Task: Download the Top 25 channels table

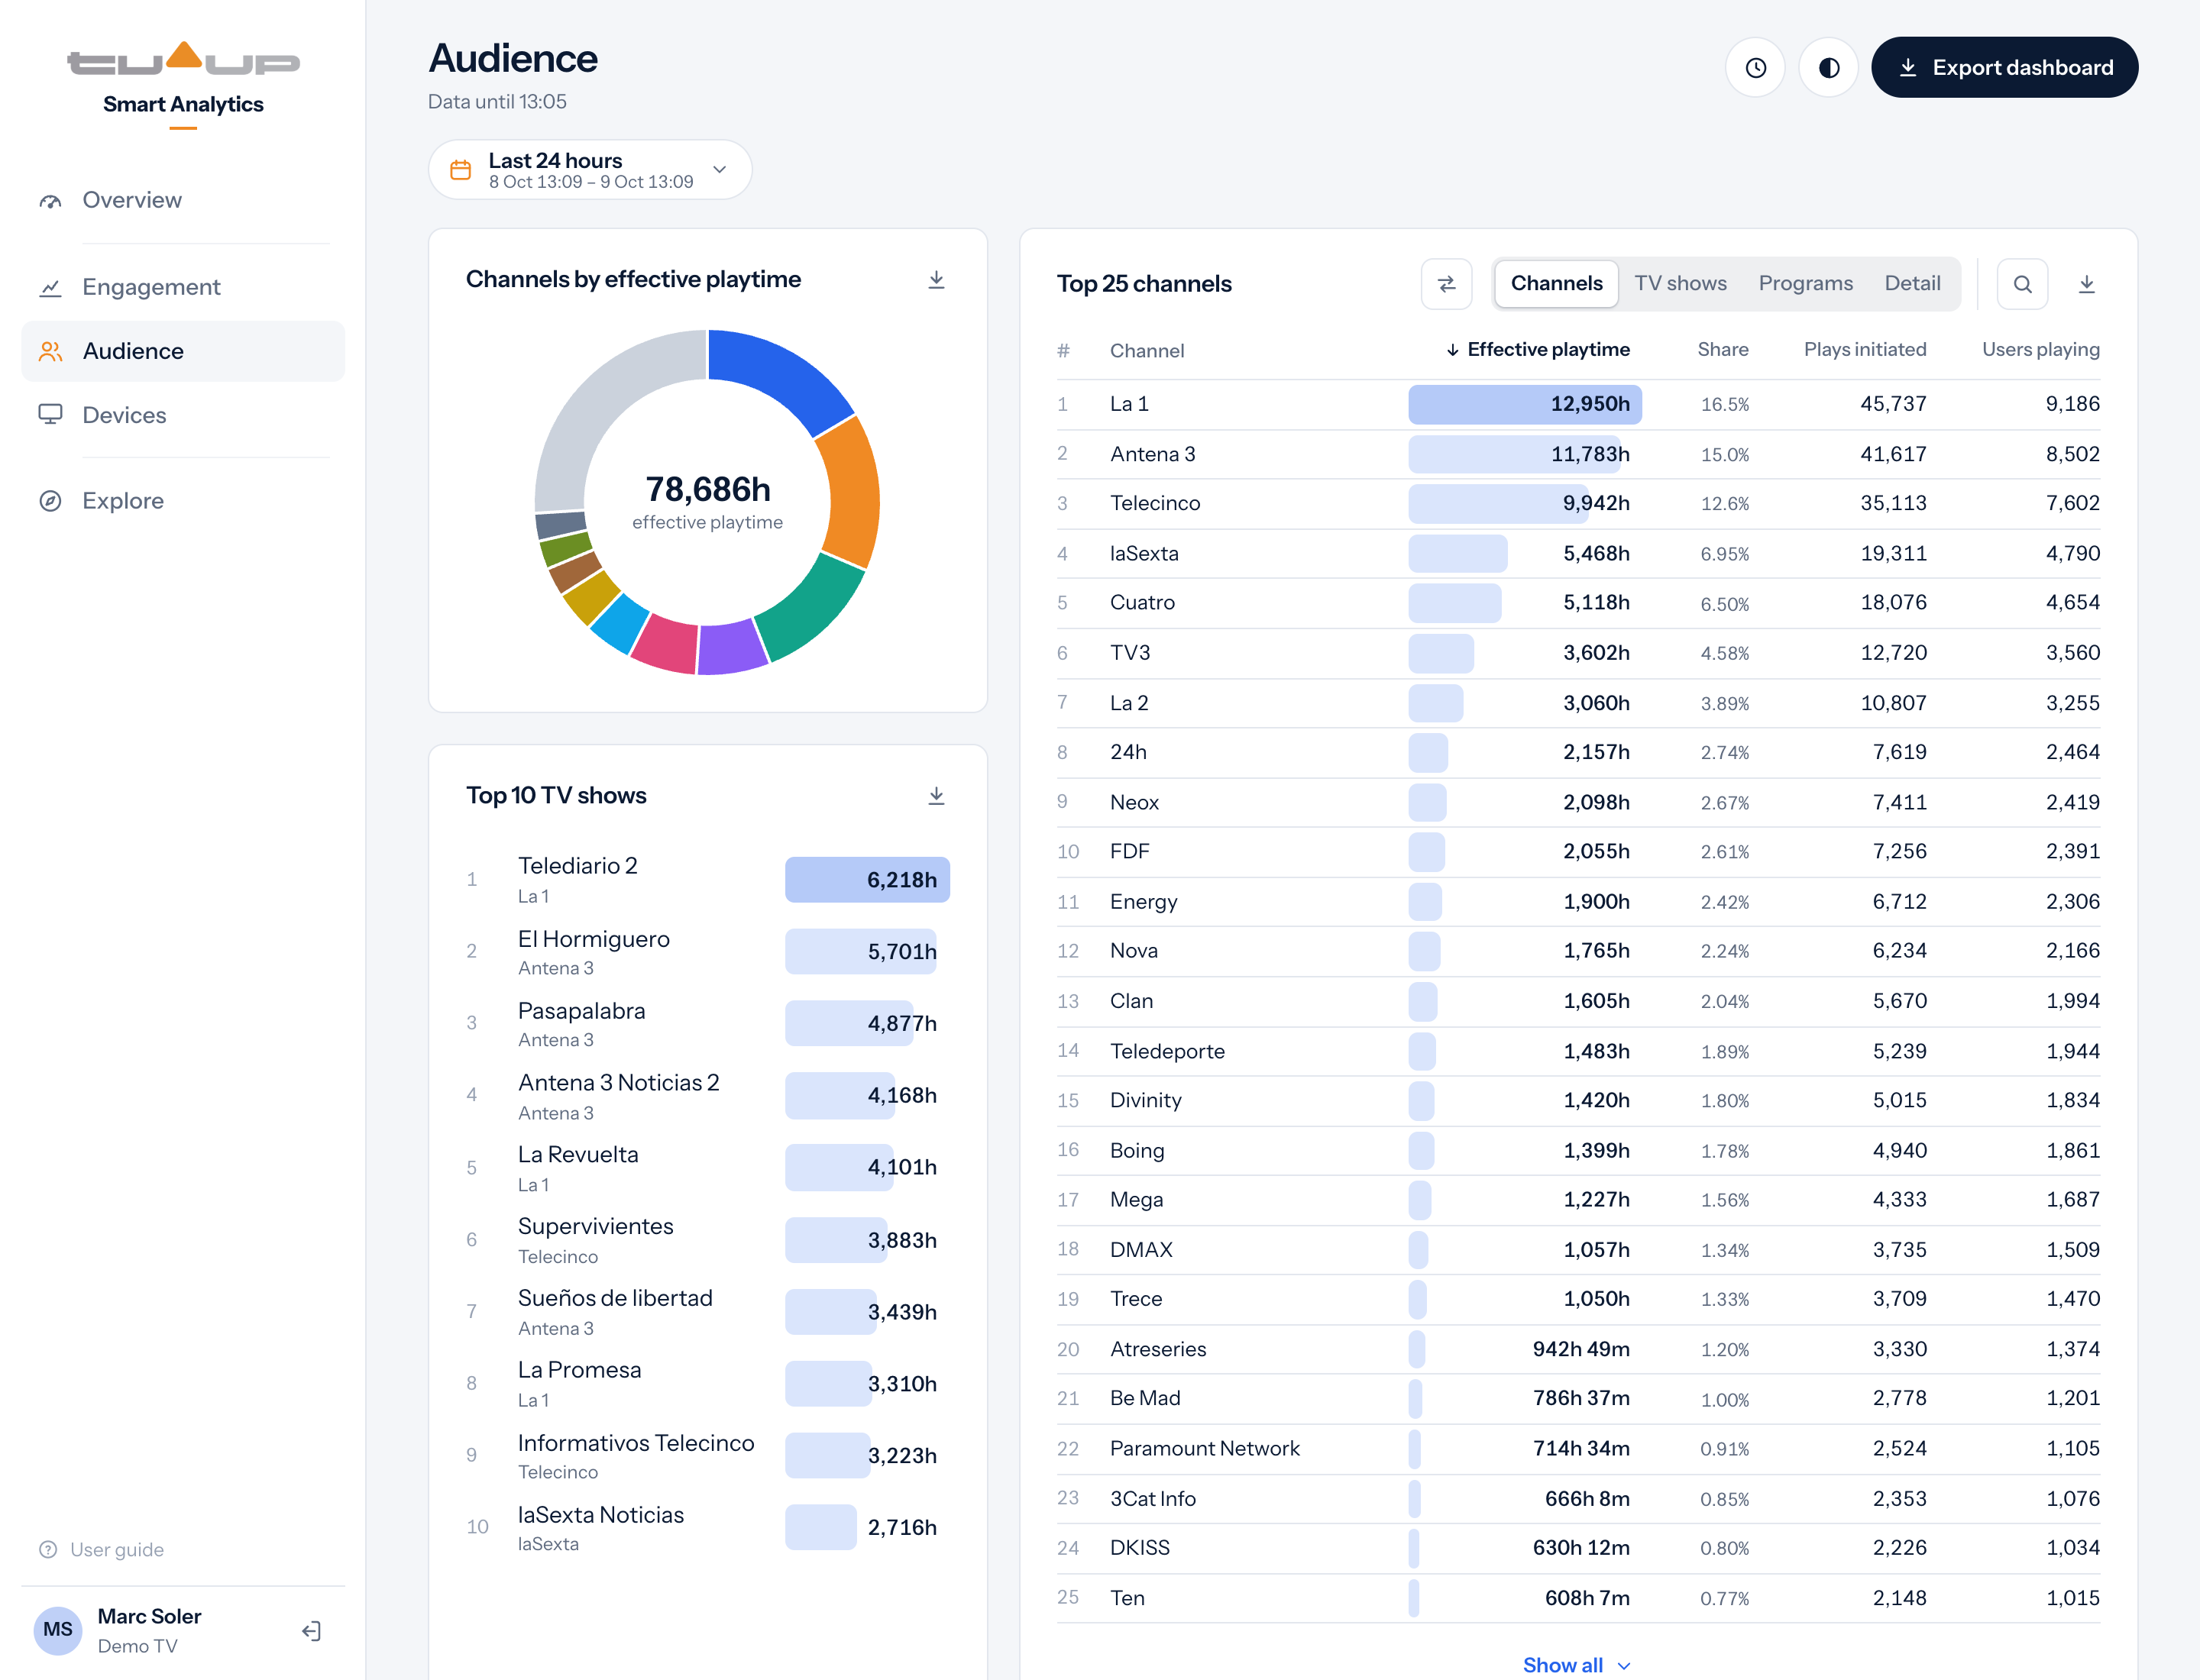Action: [x=2086, y=284]
